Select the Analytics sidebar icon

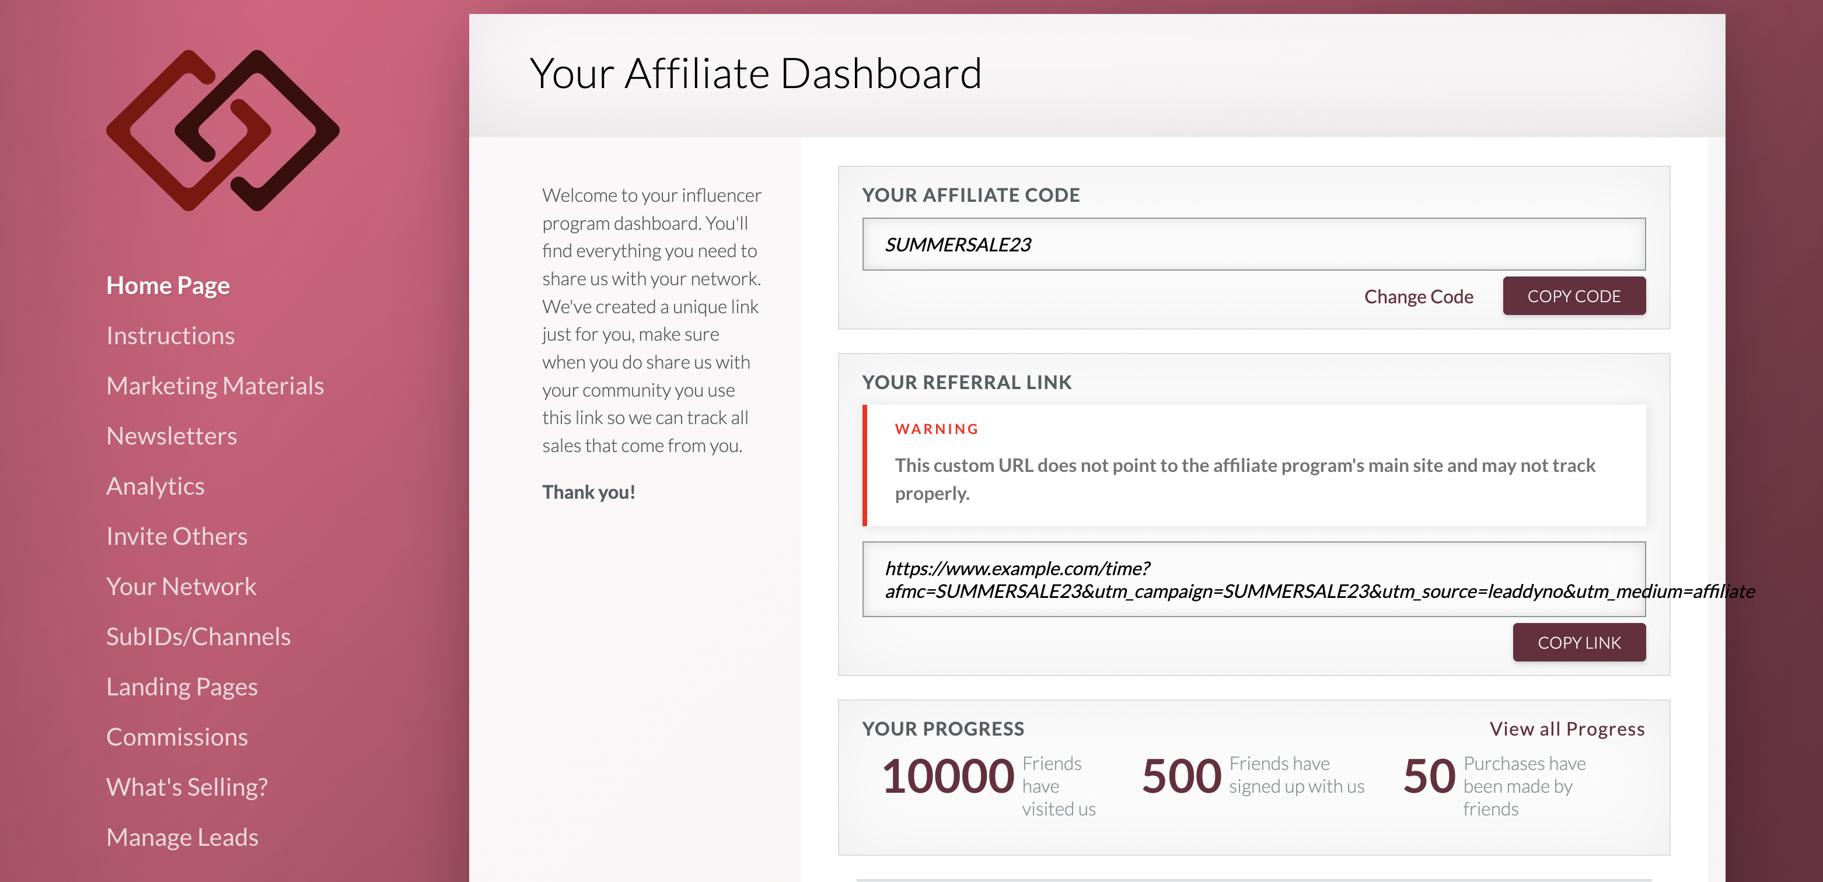click(x=156, y=485)
